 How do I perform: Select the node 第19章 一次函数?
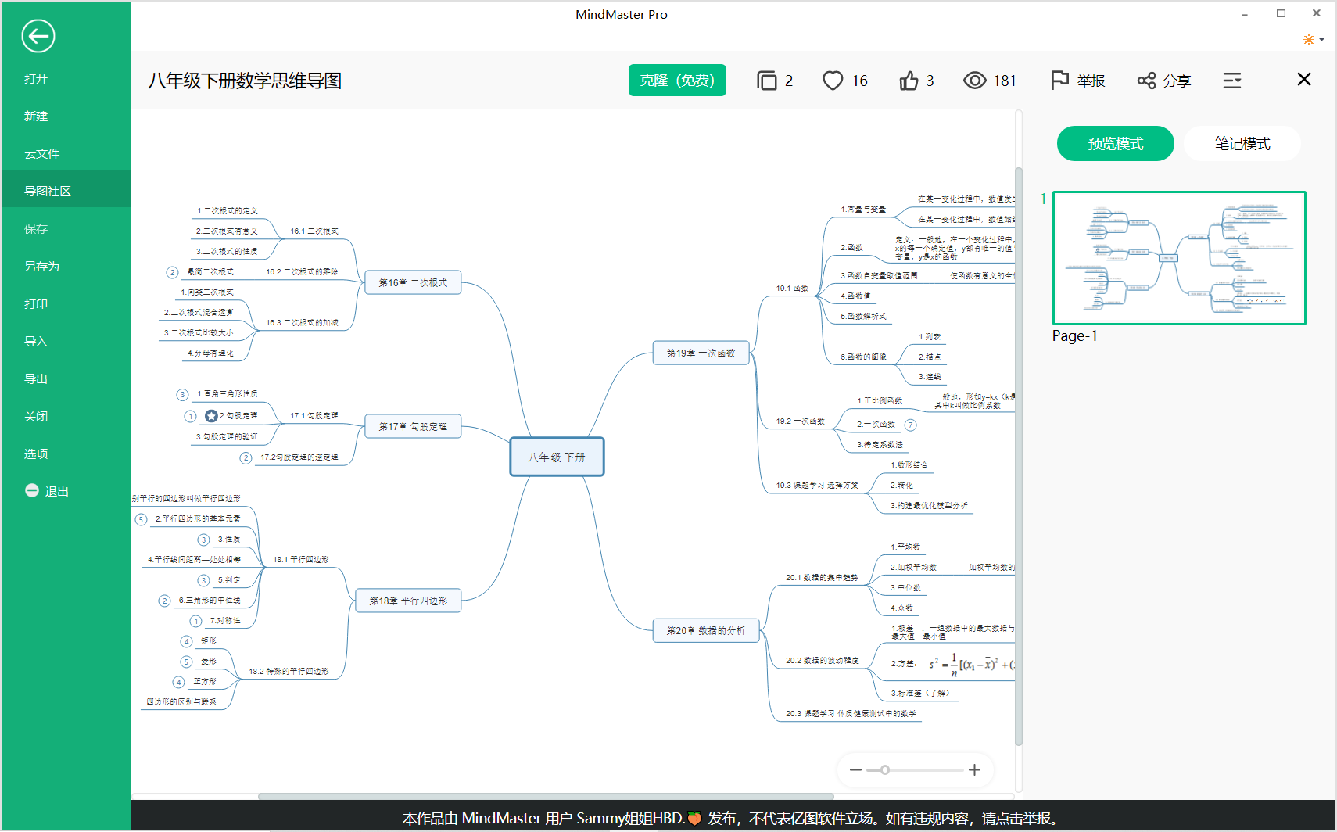click(x=701, y=353)
